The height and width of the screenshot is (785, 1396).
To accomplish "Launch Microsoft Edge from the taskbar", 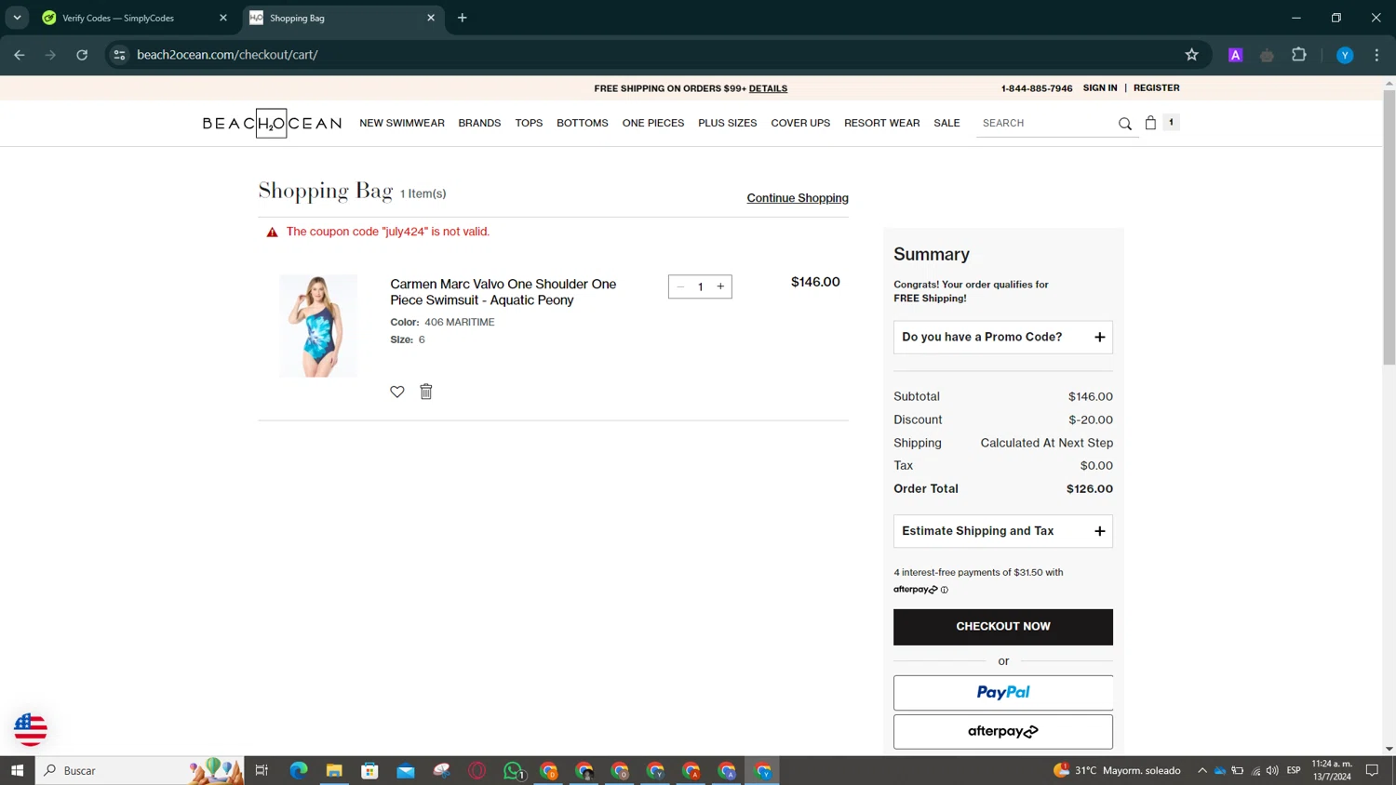I will point(299,770).
